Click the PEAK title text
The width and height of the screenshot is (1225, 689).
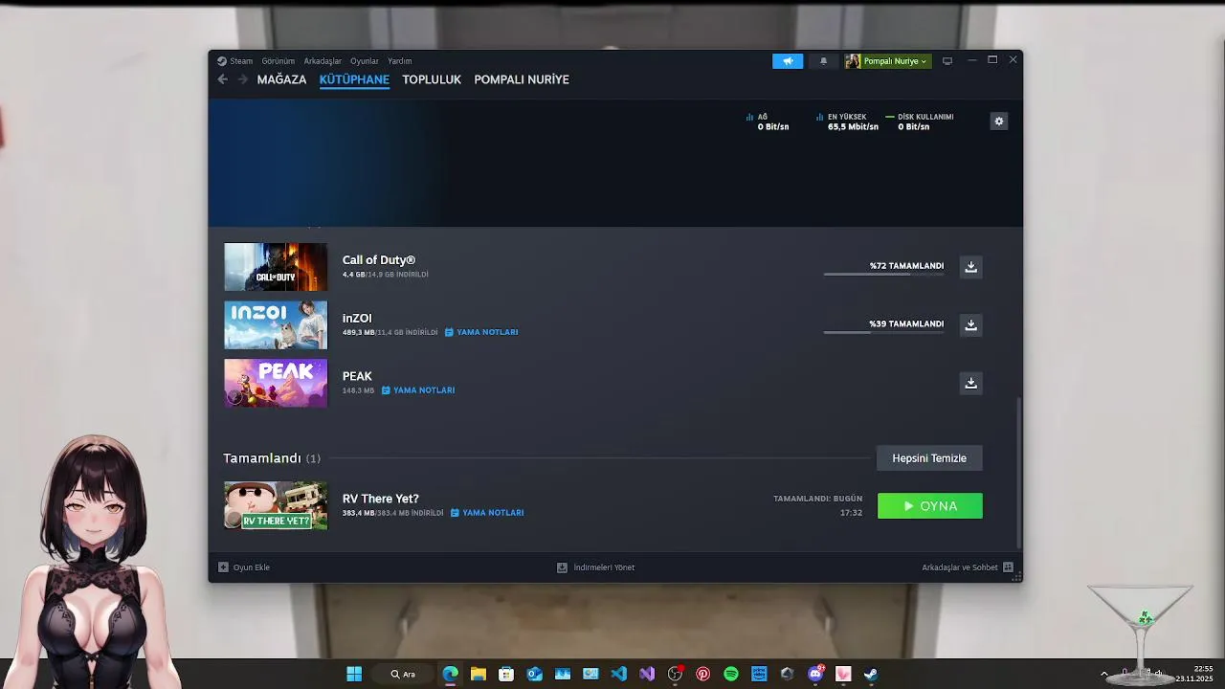357,376
